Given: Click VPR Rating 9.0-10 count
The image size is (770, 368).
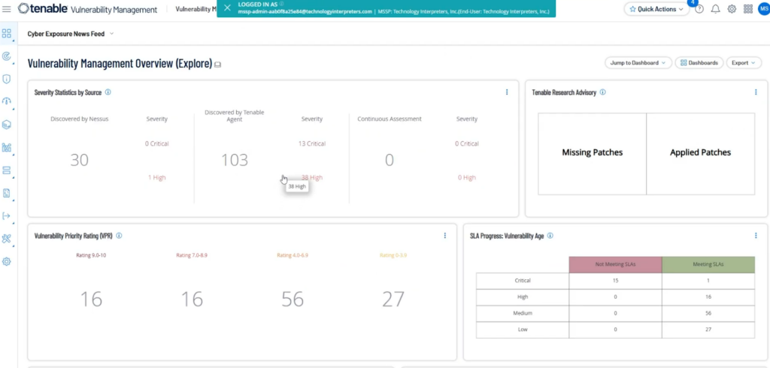Looking at the screenshot, I should click(x=91, y=299).
